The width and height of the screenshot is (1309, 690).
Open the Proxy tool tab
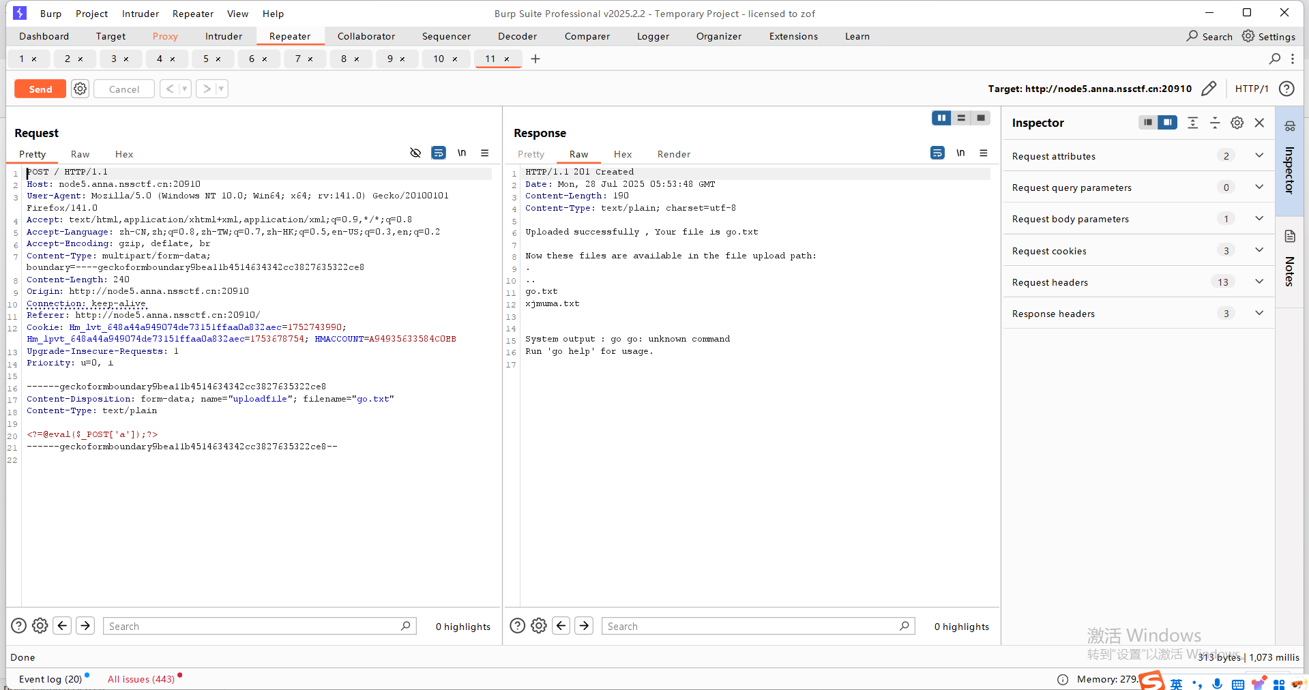click(x=165, y=36)
